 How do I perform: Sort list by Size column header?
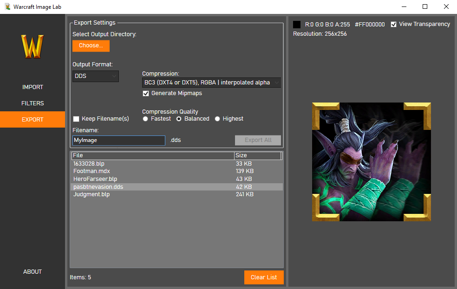point(258,155)
